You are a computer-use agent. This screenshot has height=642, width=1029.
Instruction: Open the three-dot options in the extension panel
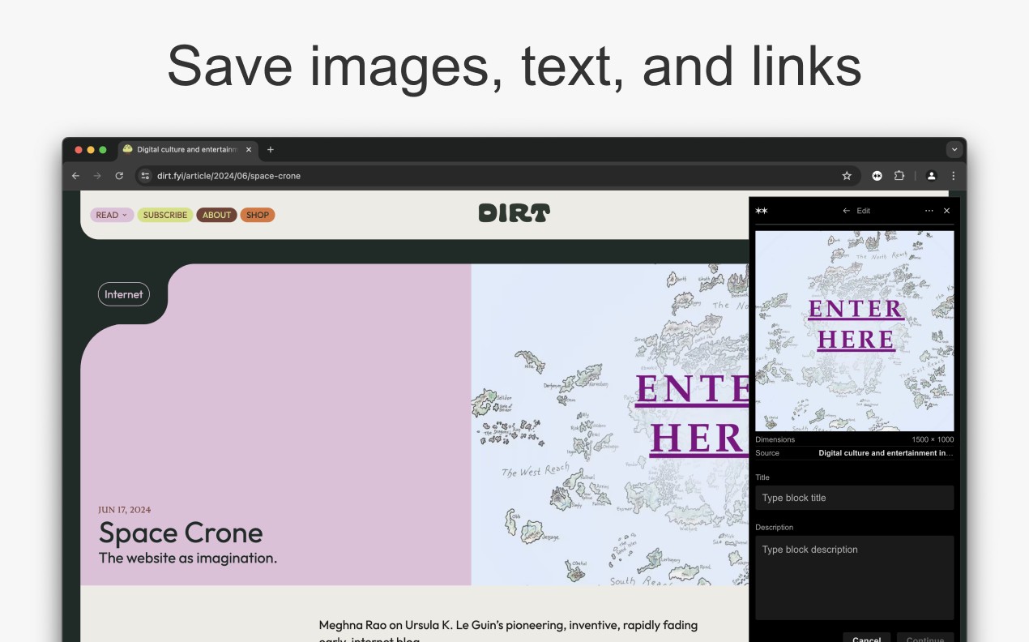pos(929,211)
